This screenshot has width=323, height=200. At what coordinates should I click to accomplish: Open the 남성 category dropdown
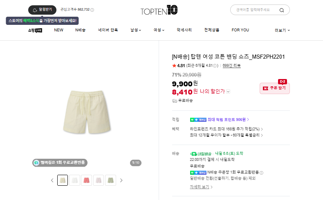[x=136, y=30]
